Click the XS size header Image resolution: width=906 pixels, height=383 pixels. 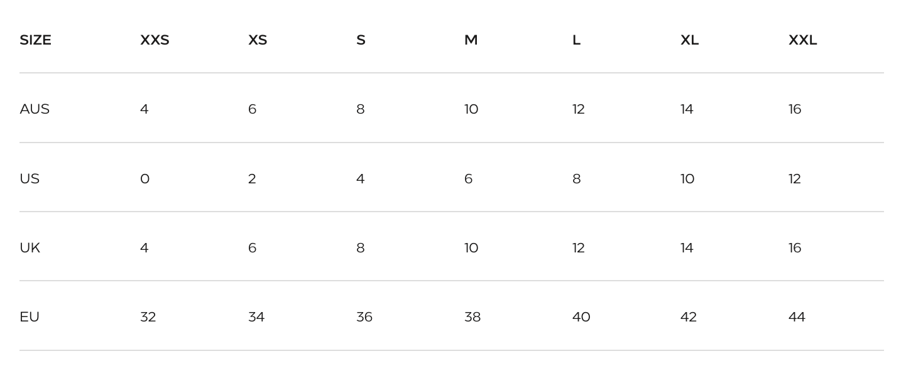[258, 40]
